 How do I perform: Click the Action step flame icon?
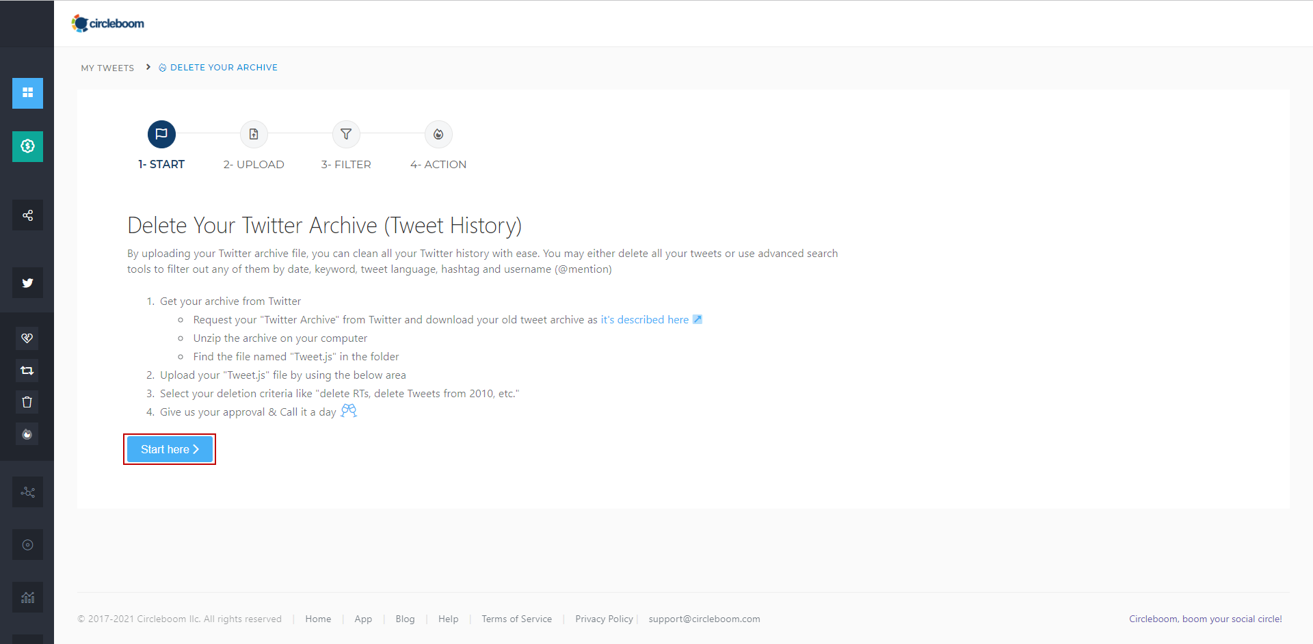click(x=438, y=134)
